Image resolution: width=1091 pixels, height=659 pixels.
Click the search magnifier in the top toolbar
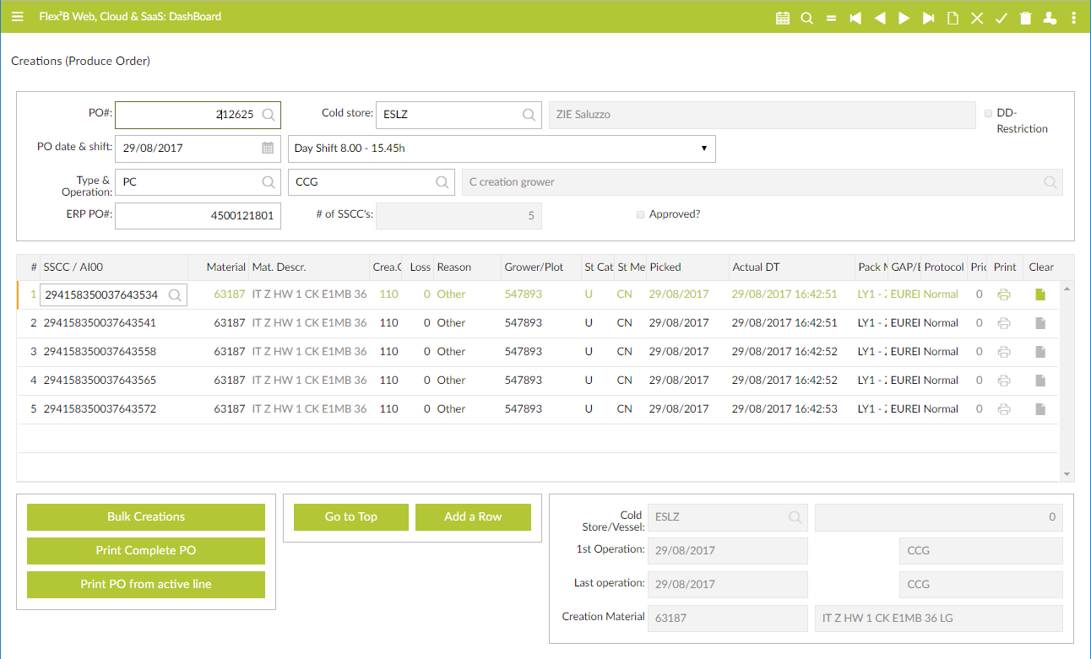[806, 18]
